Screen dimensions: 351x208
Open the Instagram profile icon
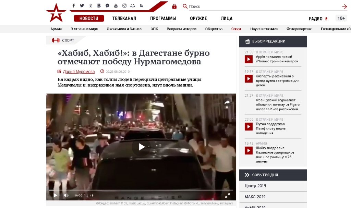pos(124,6)
